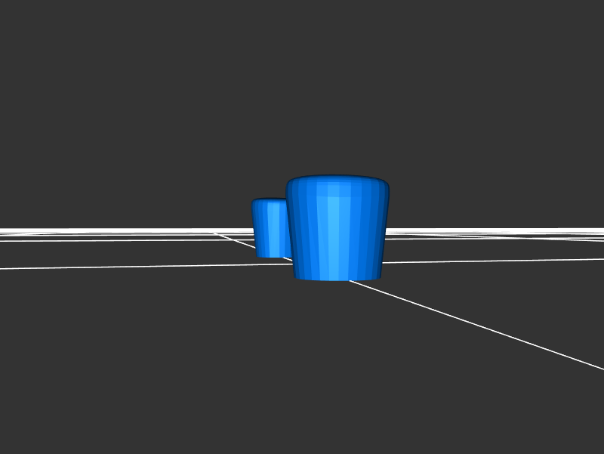Click the bottom edge of the front cylinder

click(337, 279)
